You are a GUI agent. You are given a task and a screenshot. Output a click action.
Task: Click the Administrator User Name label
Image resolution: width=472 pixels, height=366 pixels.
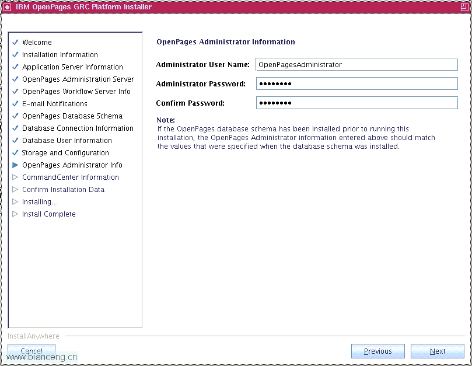202,64
